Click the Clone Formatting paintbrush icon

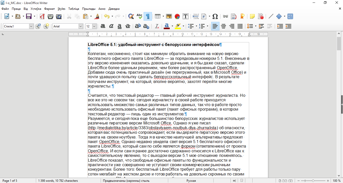point(98,17)
